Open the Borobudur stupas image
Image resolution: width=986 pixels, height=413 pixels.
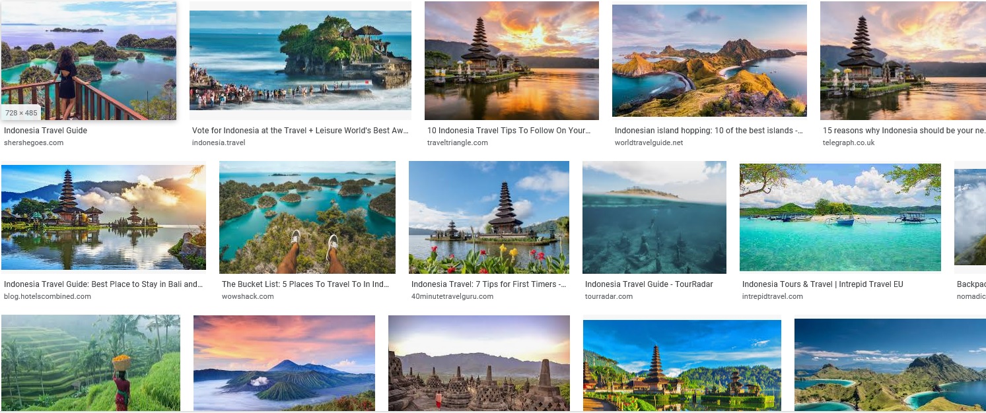pos(479,363)
